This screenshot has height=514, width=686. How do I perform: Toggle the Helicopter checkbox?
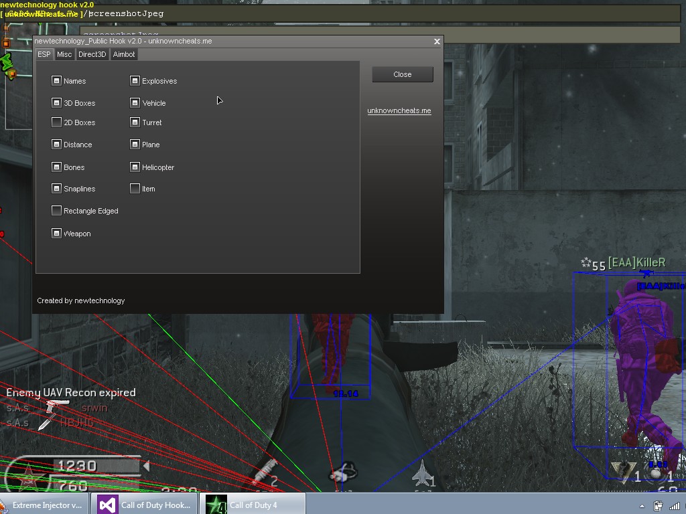tap(135, 167)
